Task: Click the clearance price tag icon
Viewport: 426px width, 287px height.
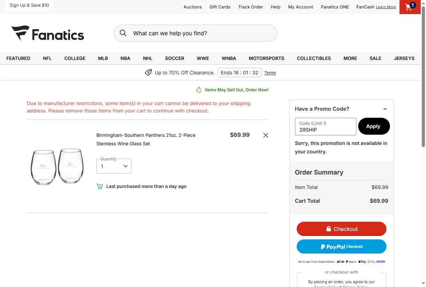Action: click(148, 73)
